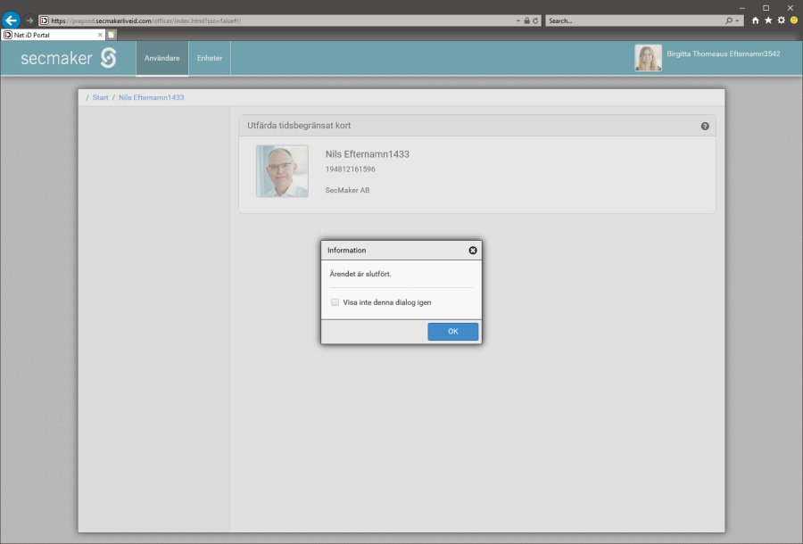Click 'Ärendet är slutfört.' message text
The image size is (803, 544).
360,274
